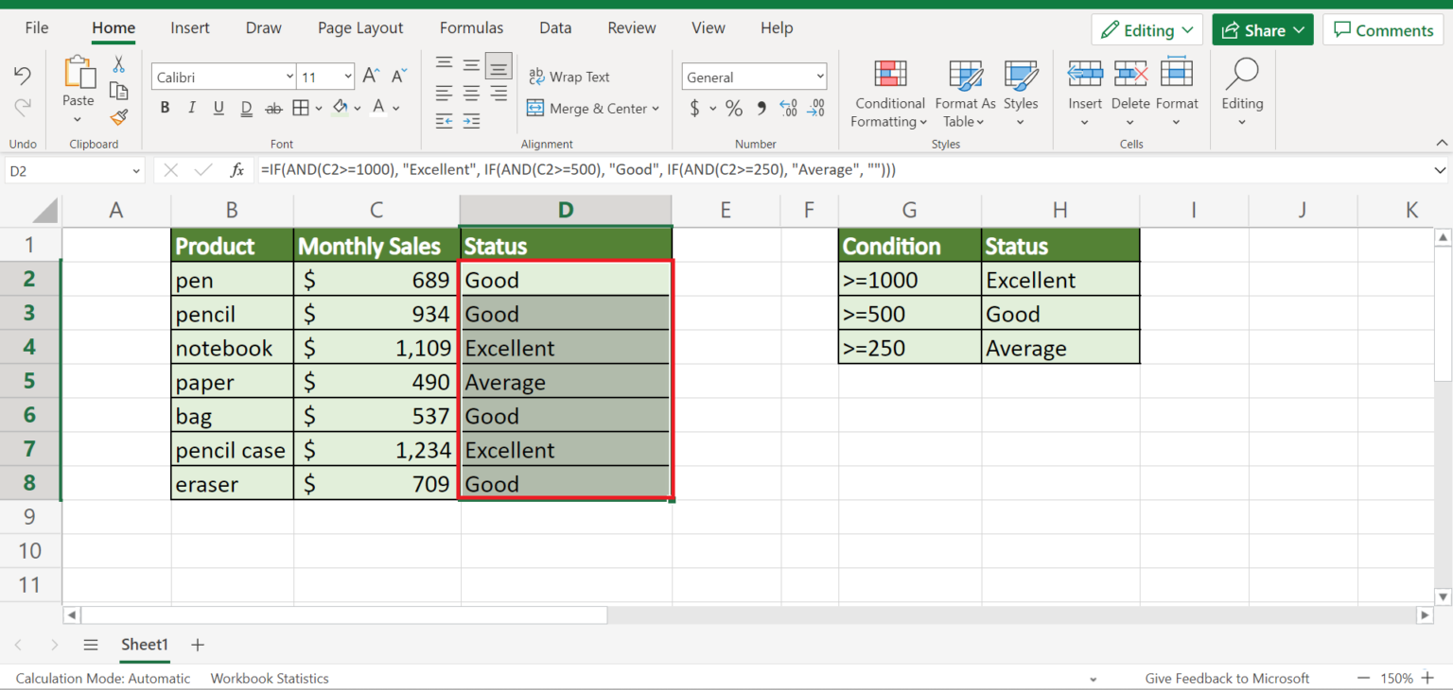Click the Insert Function fx icon
The height and width of the screenshot is (690, 1453).
click(x=237, y=170)
